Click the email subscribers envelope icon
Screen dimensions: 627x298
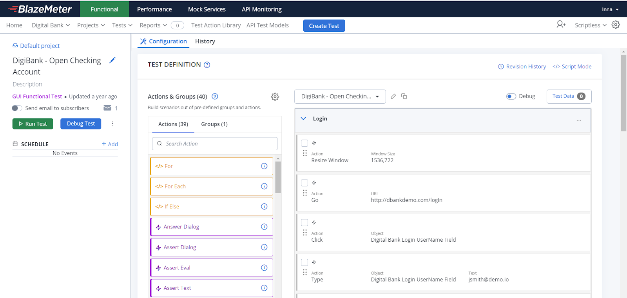[x=107, y=108]
